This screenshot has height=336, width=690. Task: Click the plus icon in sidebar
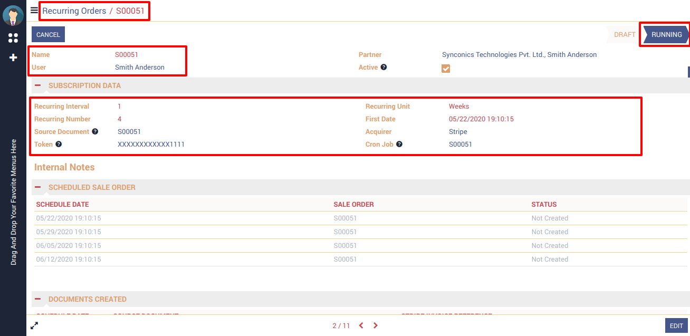click(x=13, y=57)
